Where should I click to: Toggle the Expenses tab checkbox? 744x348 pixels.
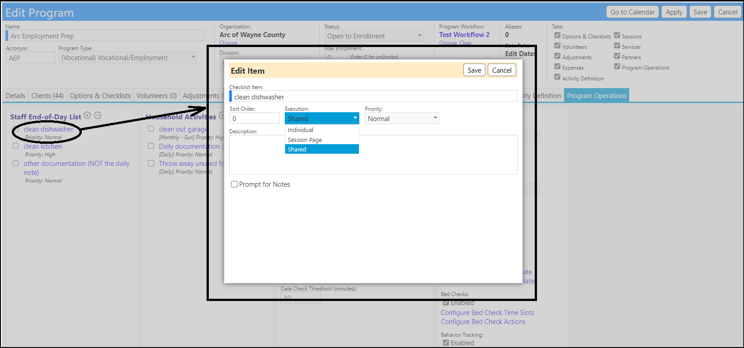tap(557, 66)
